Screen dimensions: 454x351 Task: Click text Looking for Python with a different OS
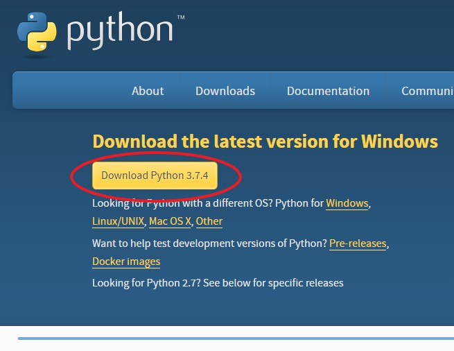[x=182, y=203]
